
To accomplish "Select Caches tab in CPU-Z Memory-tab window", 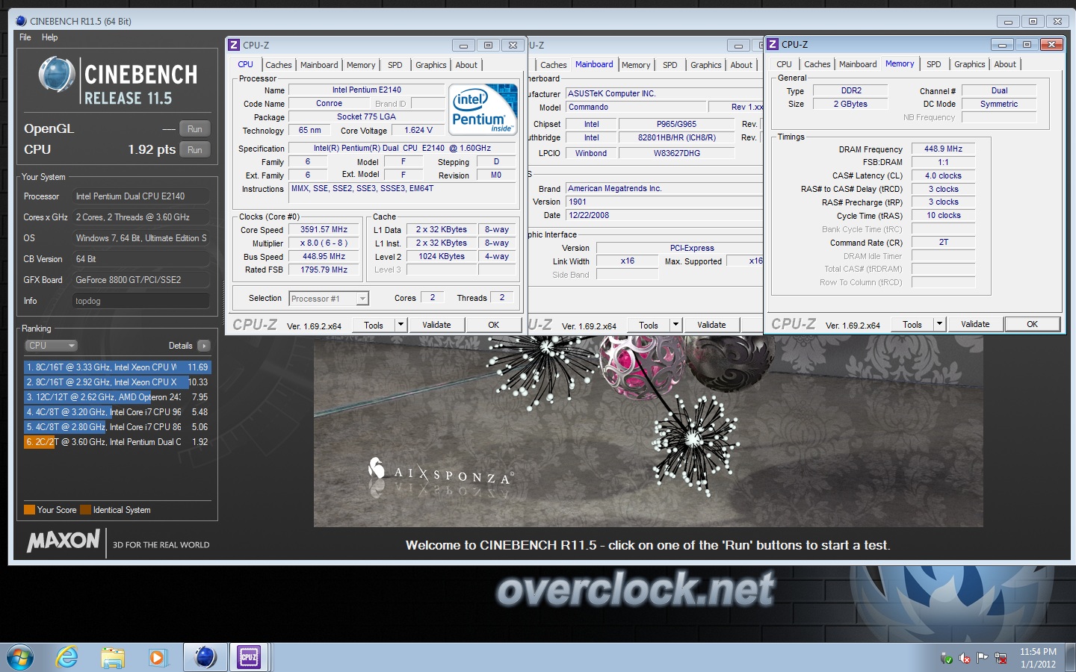I will 817,64.
